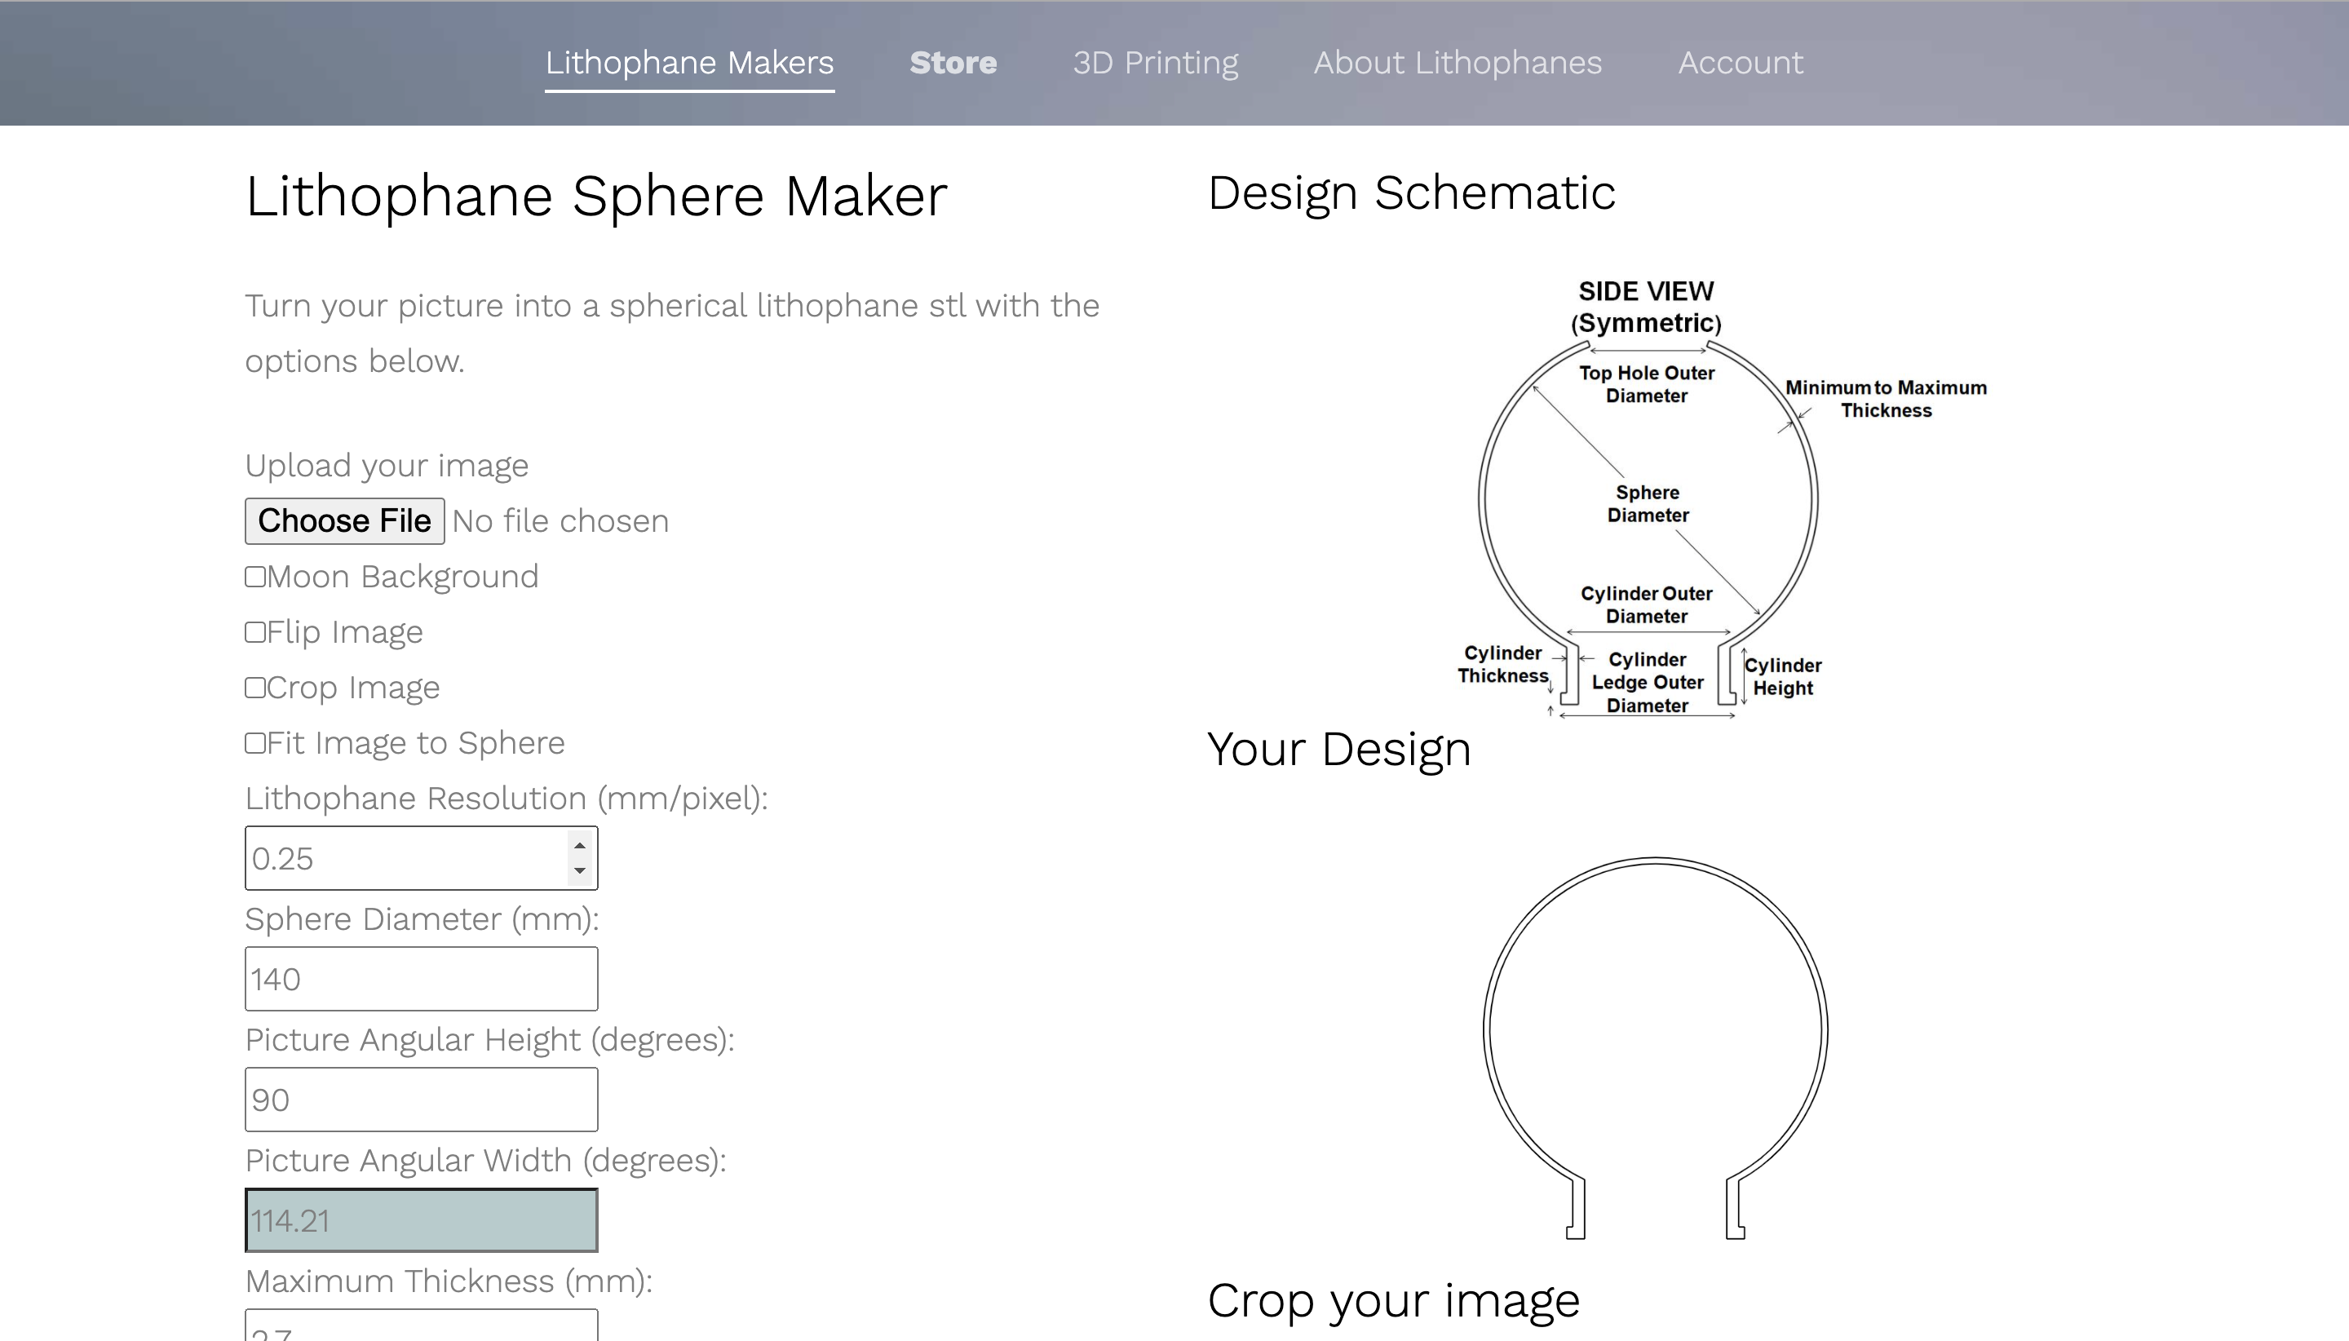Click the About Lithophanes nav icon
This screenshot has height=1341, width=2349.
[x=1458, y=63]
